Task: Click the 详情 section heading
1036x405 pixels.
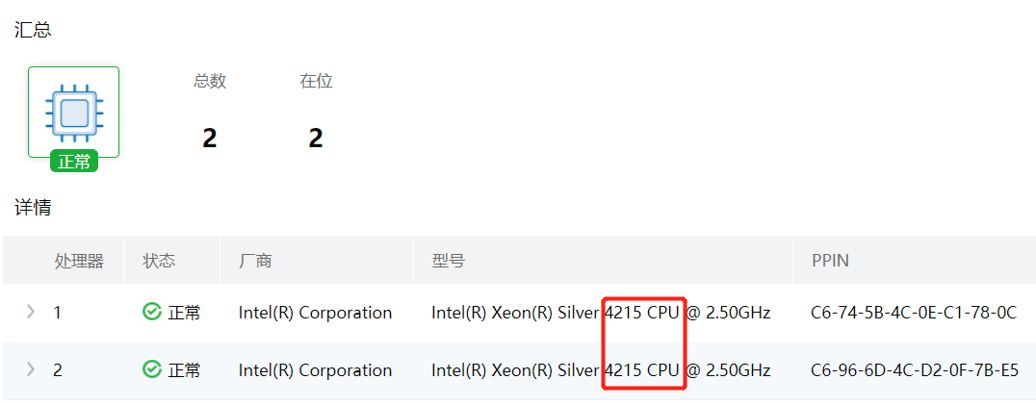Action: pyautogui.click(x=33, y=207)
